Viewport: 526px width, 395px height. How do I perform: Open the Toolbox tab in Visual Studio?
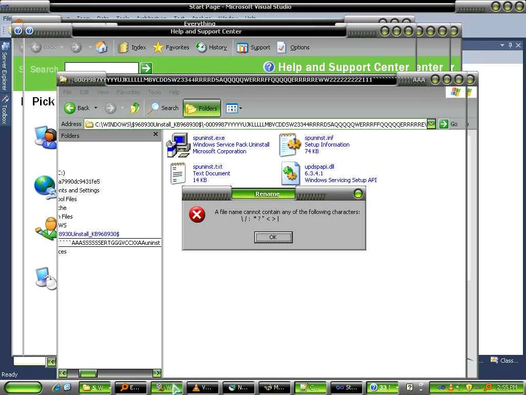point(5,110)
